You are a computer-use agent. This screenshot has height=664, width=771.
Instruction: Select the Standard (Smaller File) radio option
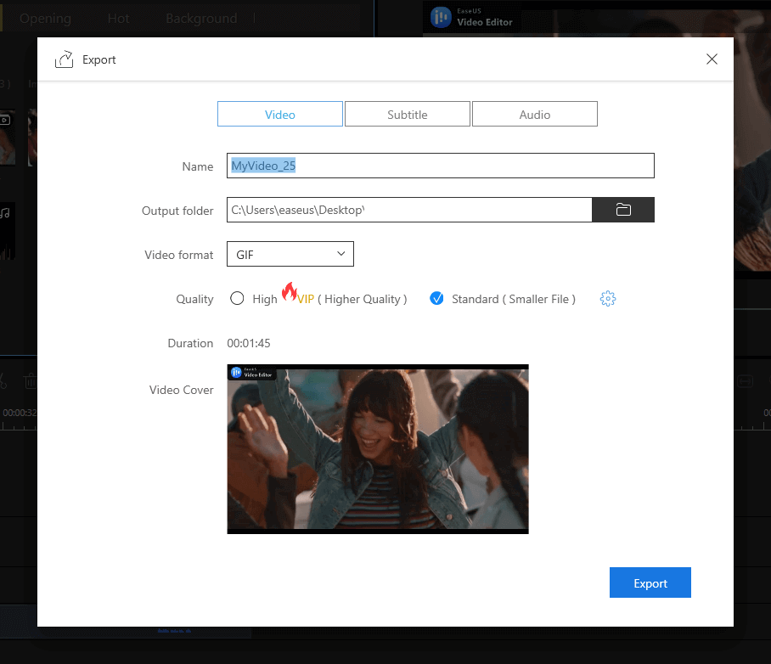pos(436,299)
